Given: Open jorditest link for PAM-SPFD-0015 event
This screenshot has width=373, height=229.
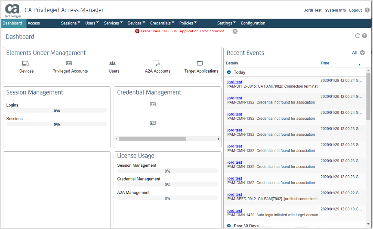Looking at the screenshot, I should click(235, 82).
